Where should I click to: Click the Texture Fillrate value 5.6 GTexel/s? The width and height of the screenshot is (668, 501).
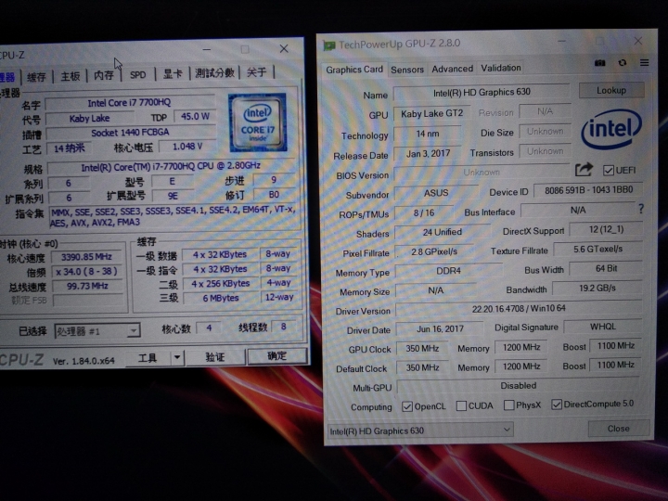(597, 250)
